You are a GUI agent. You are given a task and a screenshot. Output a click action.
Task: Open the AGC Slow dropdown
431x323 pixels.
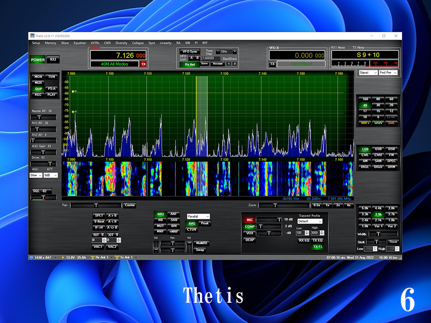[x=36, y=175]
